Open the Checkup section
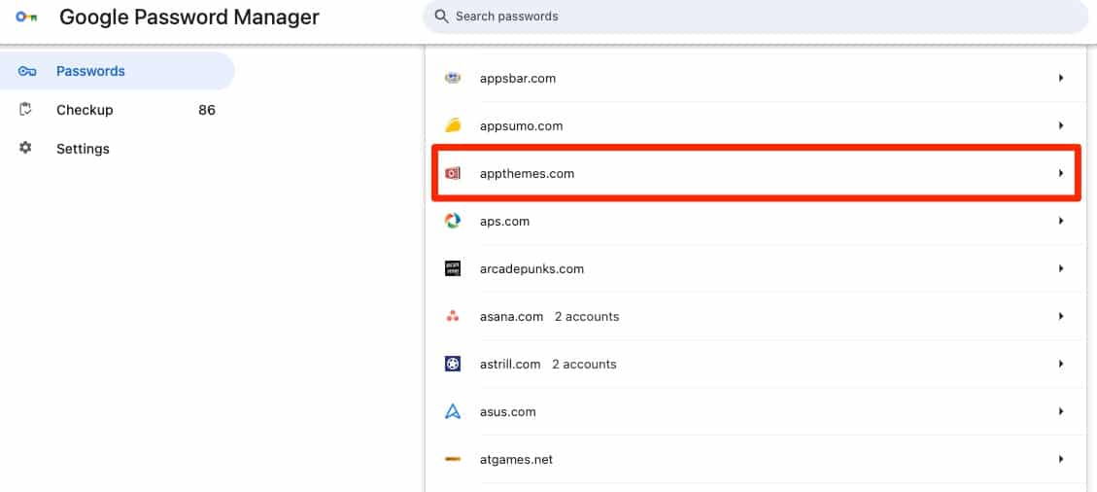Screen dimensions: 1097x492 (x=117, y=110)
